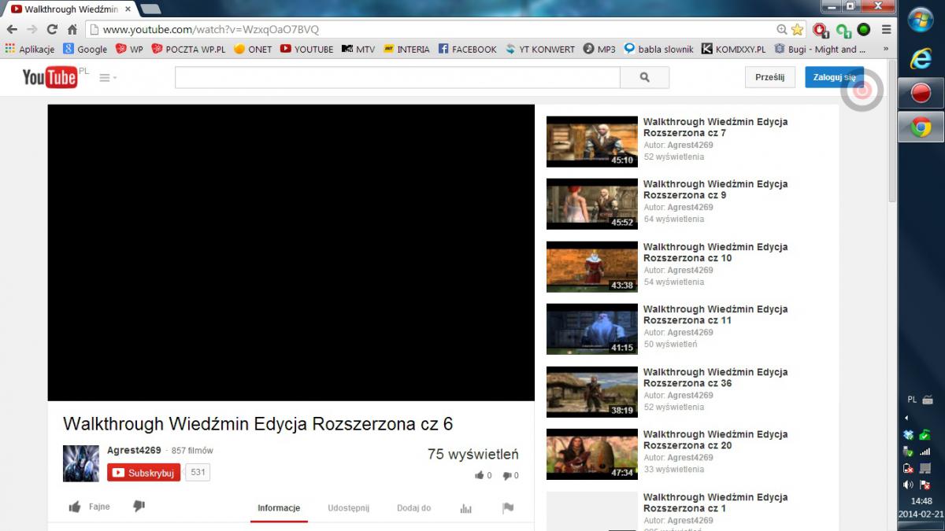Open the POCZTA WP.PL bookmark

(188, 49)
